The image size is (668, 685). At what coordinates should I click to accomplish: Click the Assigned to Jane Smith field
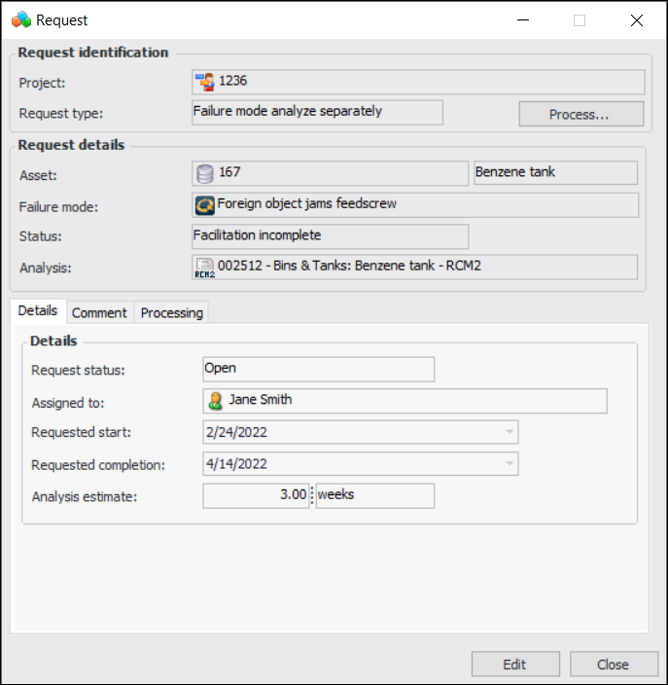tap(405, 401)
